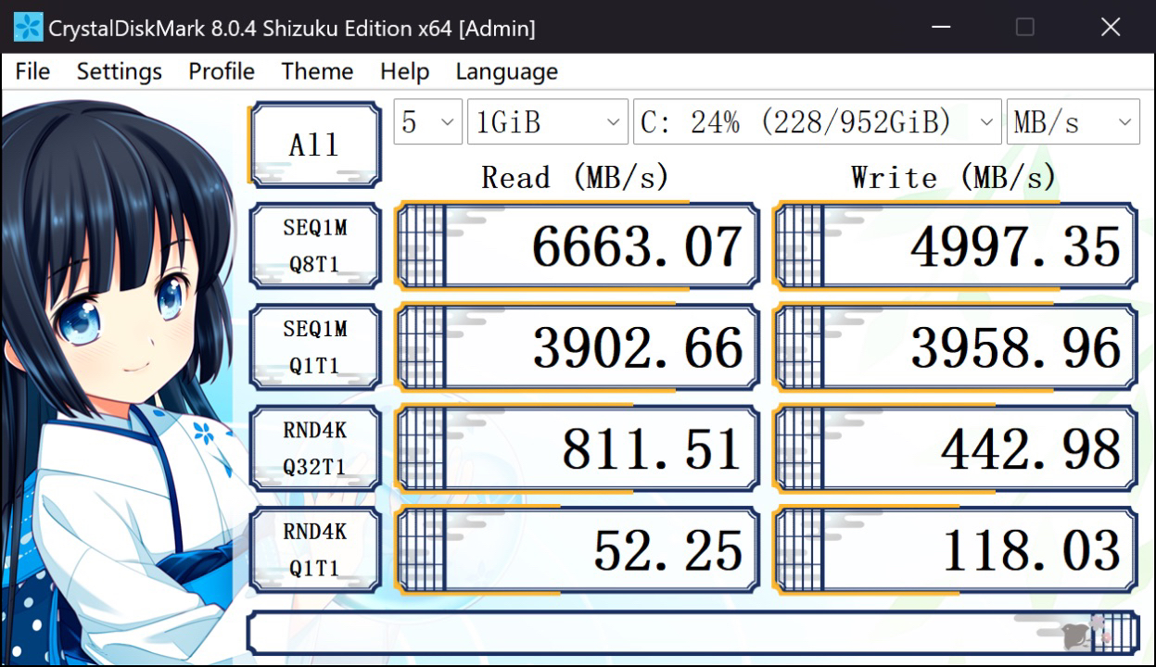Screen dimensions: 1156x667
Task: Open the C: drive selection dropdown
Action: coord(817,122)
